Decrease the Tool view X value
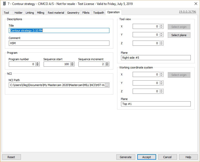 point(161,28)
